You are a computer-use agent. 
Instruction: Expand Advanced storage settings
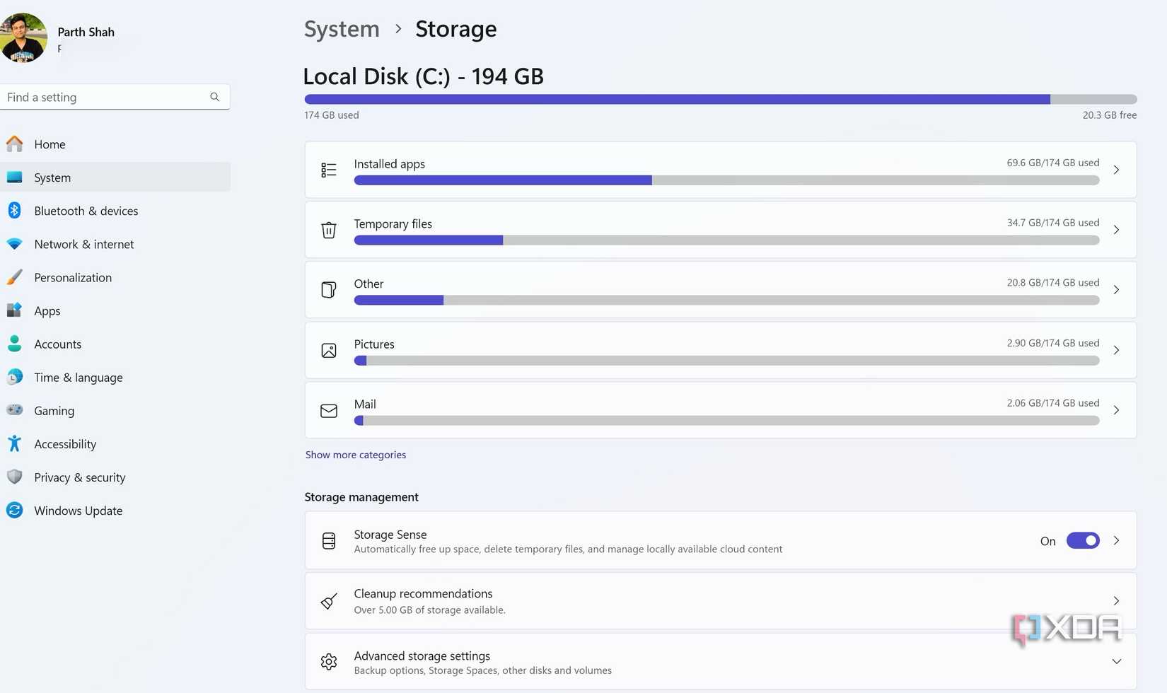[x=1116, y=661]
